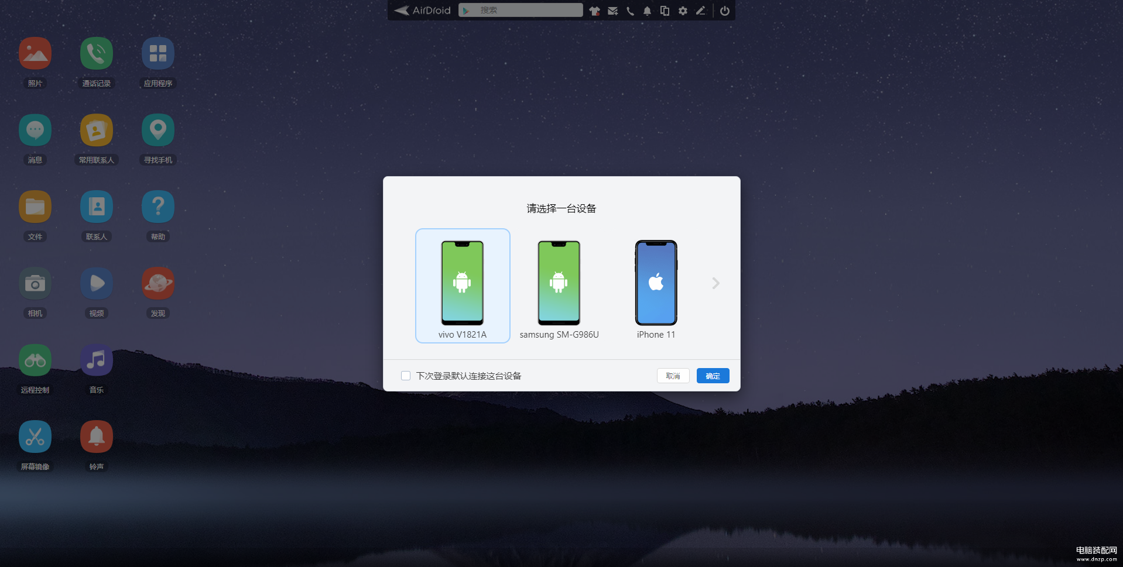Viewport: 1123px width, 567px height.
Task: Open the 发现 discover icon
Action: tap(158, 283)
